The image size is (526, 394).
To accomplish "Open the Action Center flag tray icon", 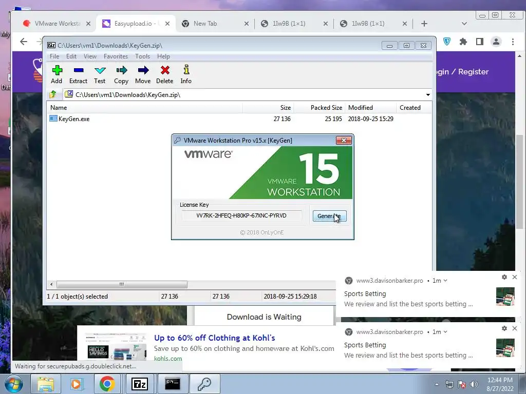I will pyautogui.click(x=462, y=384).
